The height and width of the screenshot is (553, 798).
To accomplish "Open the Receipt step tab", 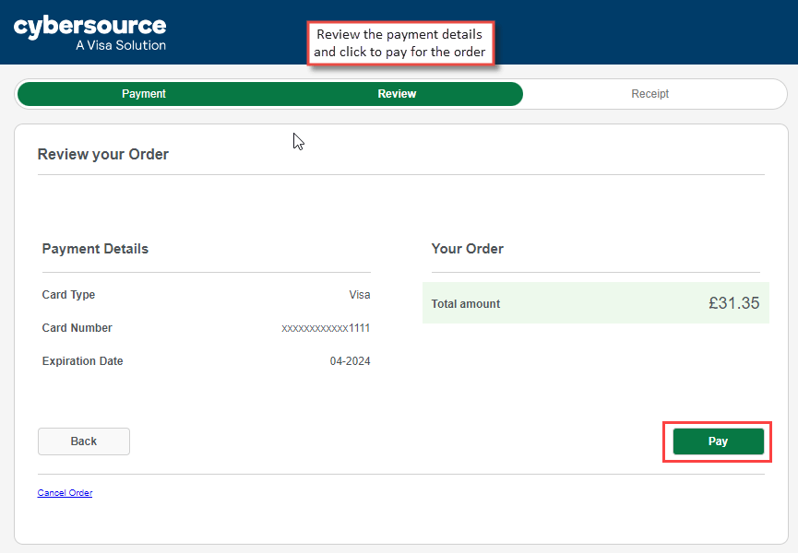I will pyautogui.click(x=649, y=94).
